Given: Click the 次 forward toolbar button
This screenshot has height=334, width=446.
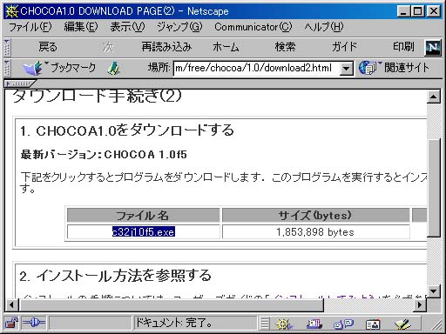Looking at the screenshot, I should (108, 47).
